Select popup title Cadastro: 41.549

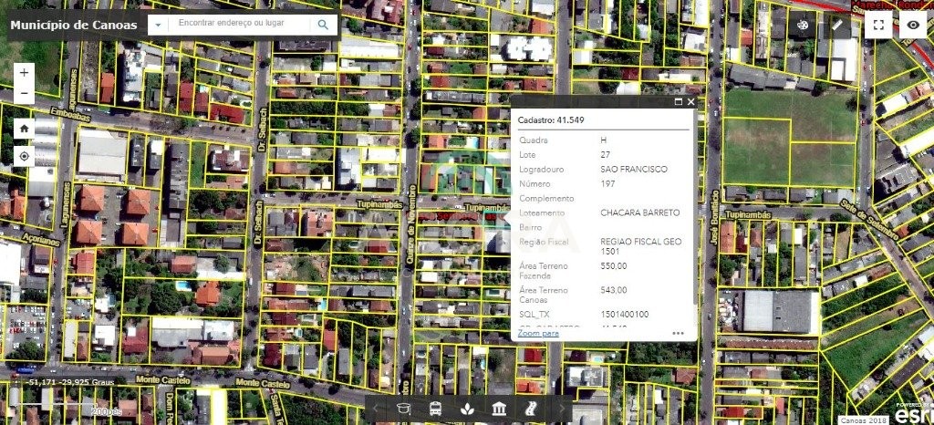[551, 120]
